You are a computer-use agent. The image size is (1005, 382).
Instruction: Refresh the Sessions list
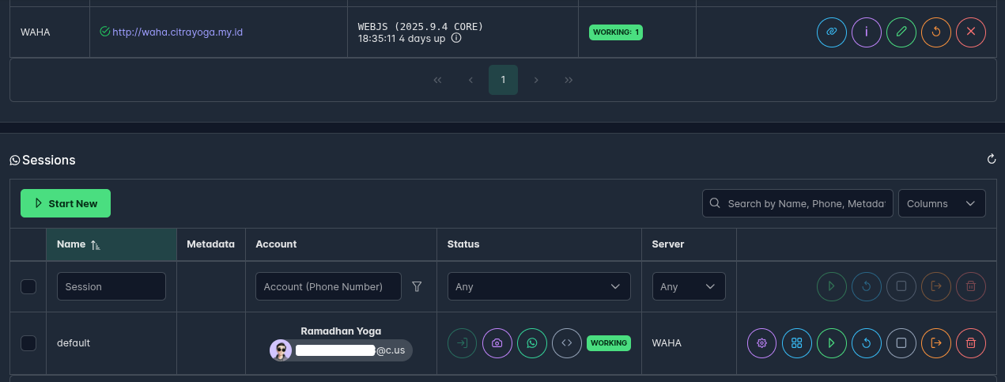point(992,160)
